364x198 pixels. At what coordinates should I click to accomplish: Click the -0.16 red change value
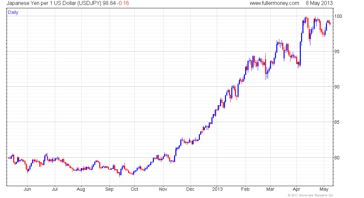pyautogui.click(x=123, y=3)
